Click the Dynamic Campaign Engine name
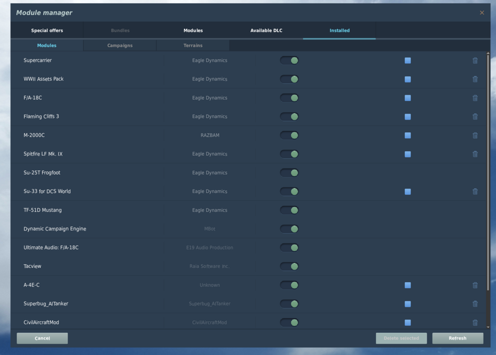This screenshot has height=355, width=496. click(55, 229)
